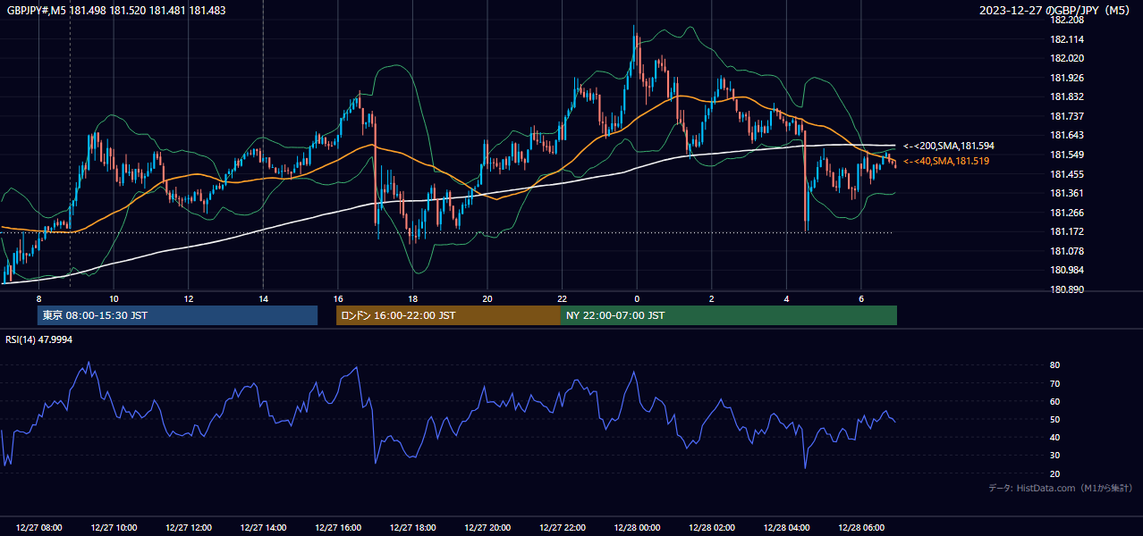Click hour label 22 under price chart
Image resolution: width=1143 pixels, height=536 pixels.
point(562,298)
